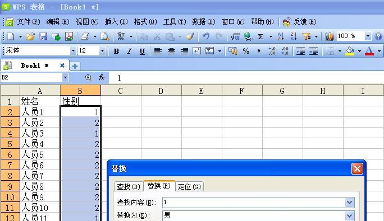Toggle the AutoFilter funnel icon

coord(306,36)
